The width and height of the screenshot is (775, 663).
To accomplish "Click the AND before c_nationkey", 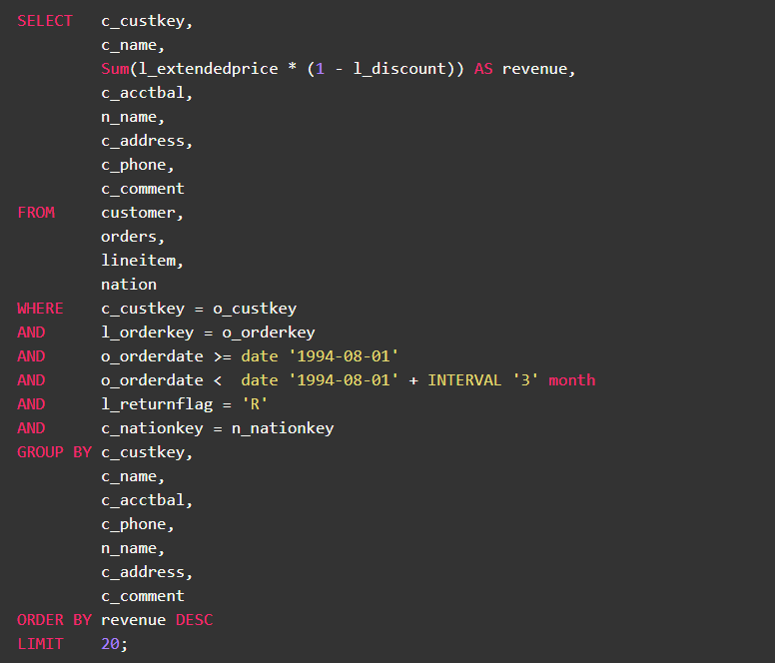I will 31,428.
